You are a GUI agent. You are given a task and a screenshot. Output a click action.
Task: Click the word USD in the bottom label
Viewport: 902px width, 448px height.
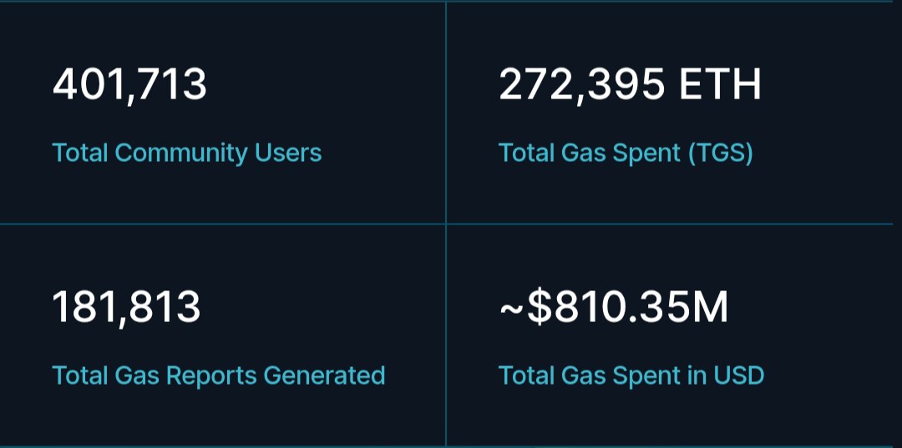pyautogui.click(x=738, y=375)
